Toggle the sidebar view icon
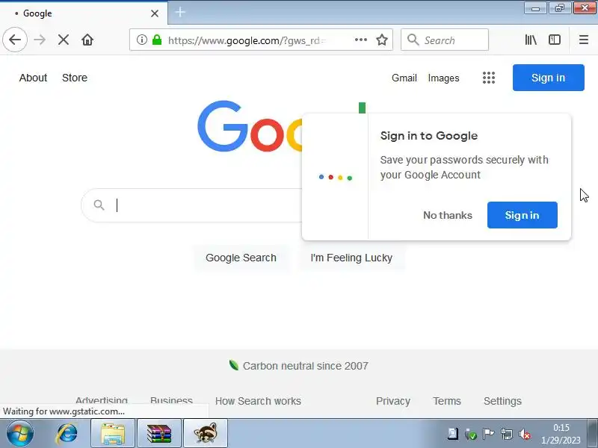 pyautogui.click(x=555, y=40)
